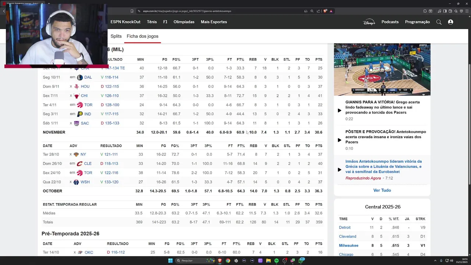The width and height of the screenshot is (471, 265).
Task: Open the ESPN user profile icon
Action: [450, 22]
